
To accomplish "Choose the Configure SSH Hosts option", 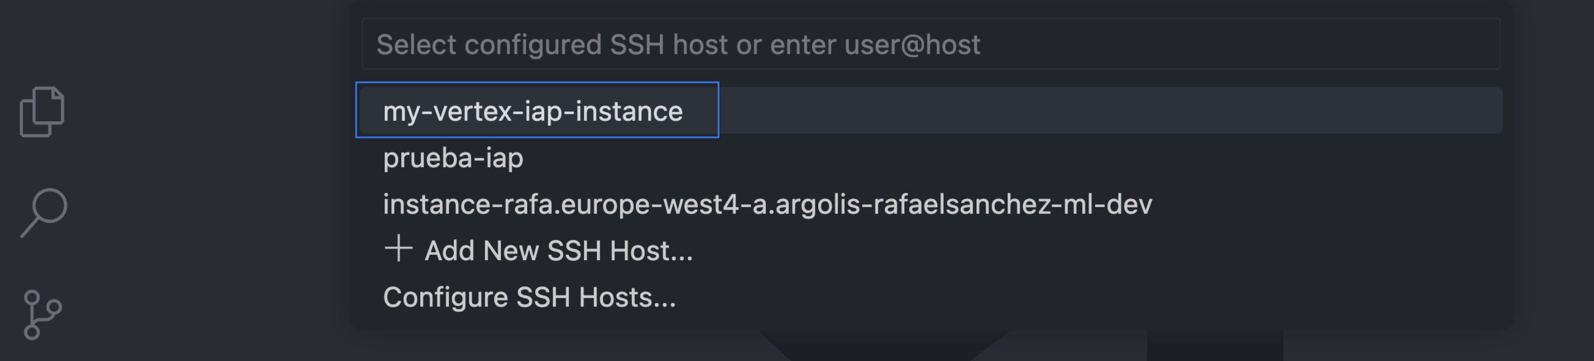I will pyautogui.click(x=529, y=298).
